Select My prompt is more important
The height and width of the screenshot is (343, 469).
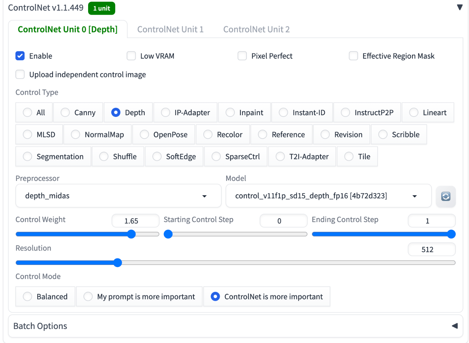pos(88,296)
